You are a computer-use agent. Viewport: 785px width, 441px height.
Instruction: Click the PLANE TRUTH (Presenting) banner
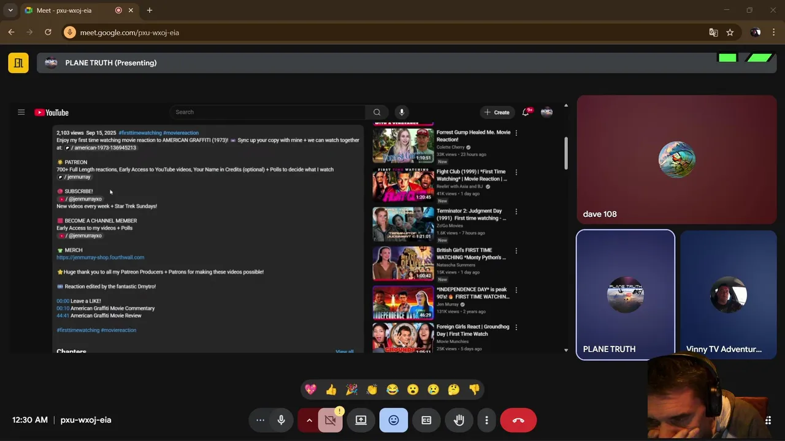click(x=407, y=62)
